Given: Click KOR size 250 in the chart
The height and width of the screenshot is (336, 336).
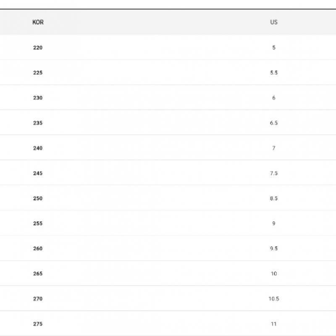Looking at the screenshot, I should point(38,198).
